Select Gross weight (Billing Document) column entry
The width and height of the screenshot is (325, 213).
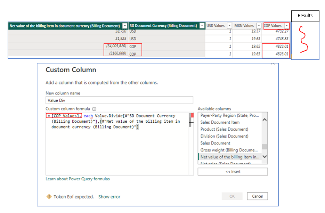(x=229, y=150)
